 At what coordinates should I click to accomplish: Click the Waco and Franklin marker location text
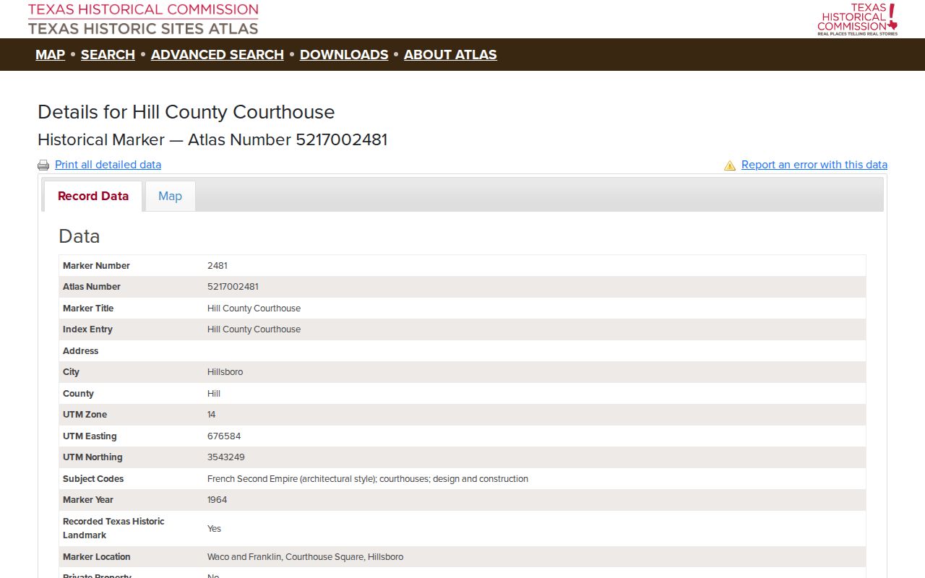pyautogui.click(x=305, y=557)
